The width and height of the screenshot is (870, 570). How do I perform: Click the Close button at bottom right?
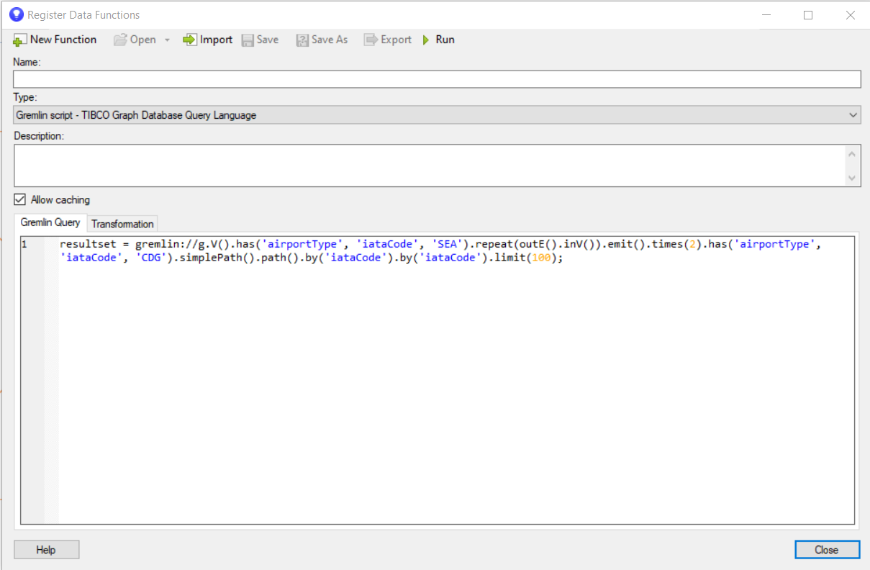point(826,550)
